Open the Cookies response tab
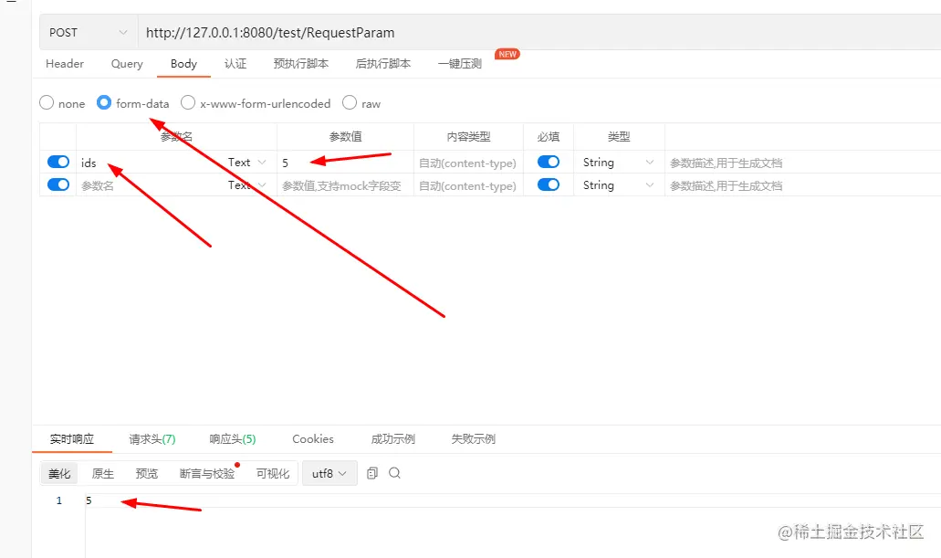Viewport: 941px width, 558px height. pyautogui.click(x=313, y=439)
